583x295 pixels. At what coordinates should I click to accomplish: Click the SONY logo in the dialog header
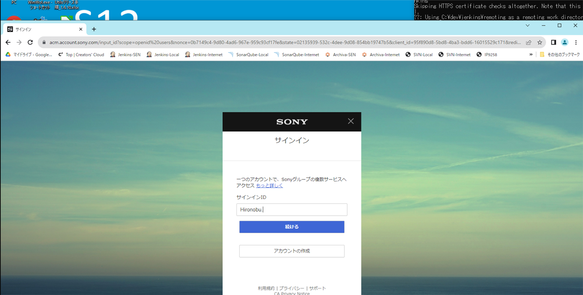click(292, 122)
